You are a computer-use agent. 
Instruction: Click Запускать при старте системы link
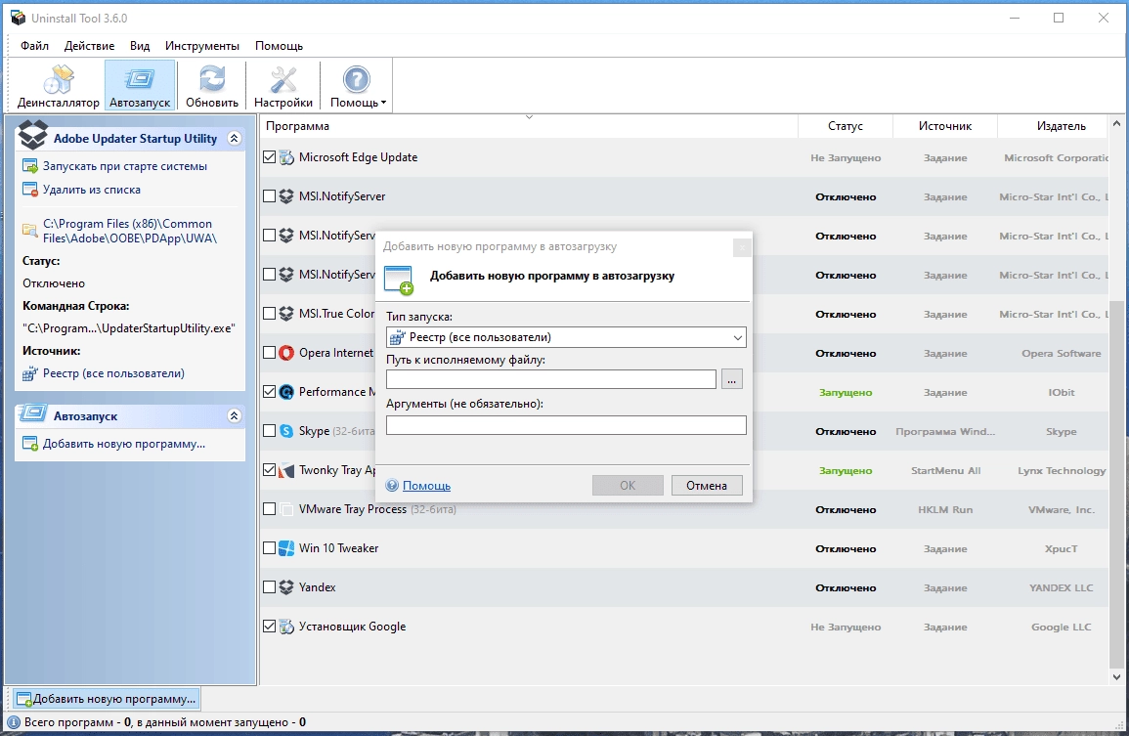pos(124,165)
